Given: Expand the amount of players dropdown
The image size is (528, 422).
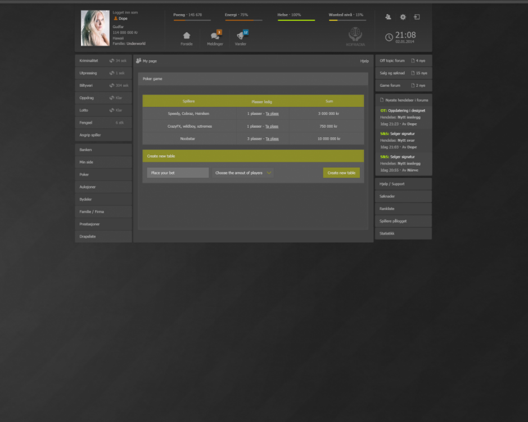Looking at the screenshot, I should [243, 173].
